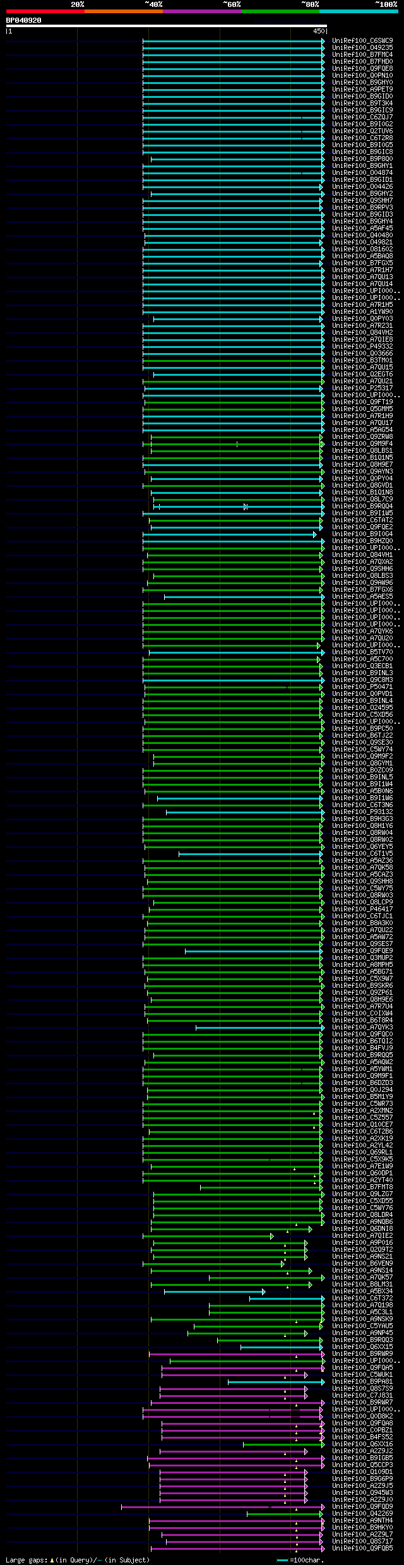The height and width of the screenshot is (1565, 404).
Task: Click the cyan alignment bar for UniRef100_B9PA81
Action: click(276, 1381)
